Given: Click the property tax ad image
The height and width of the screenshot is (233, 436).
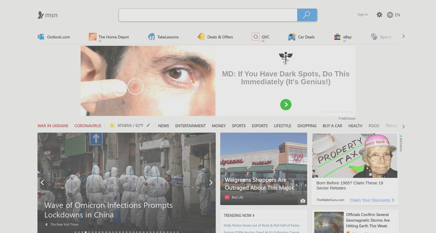Looking at the screenshot, I should click(x=355, y=156).
